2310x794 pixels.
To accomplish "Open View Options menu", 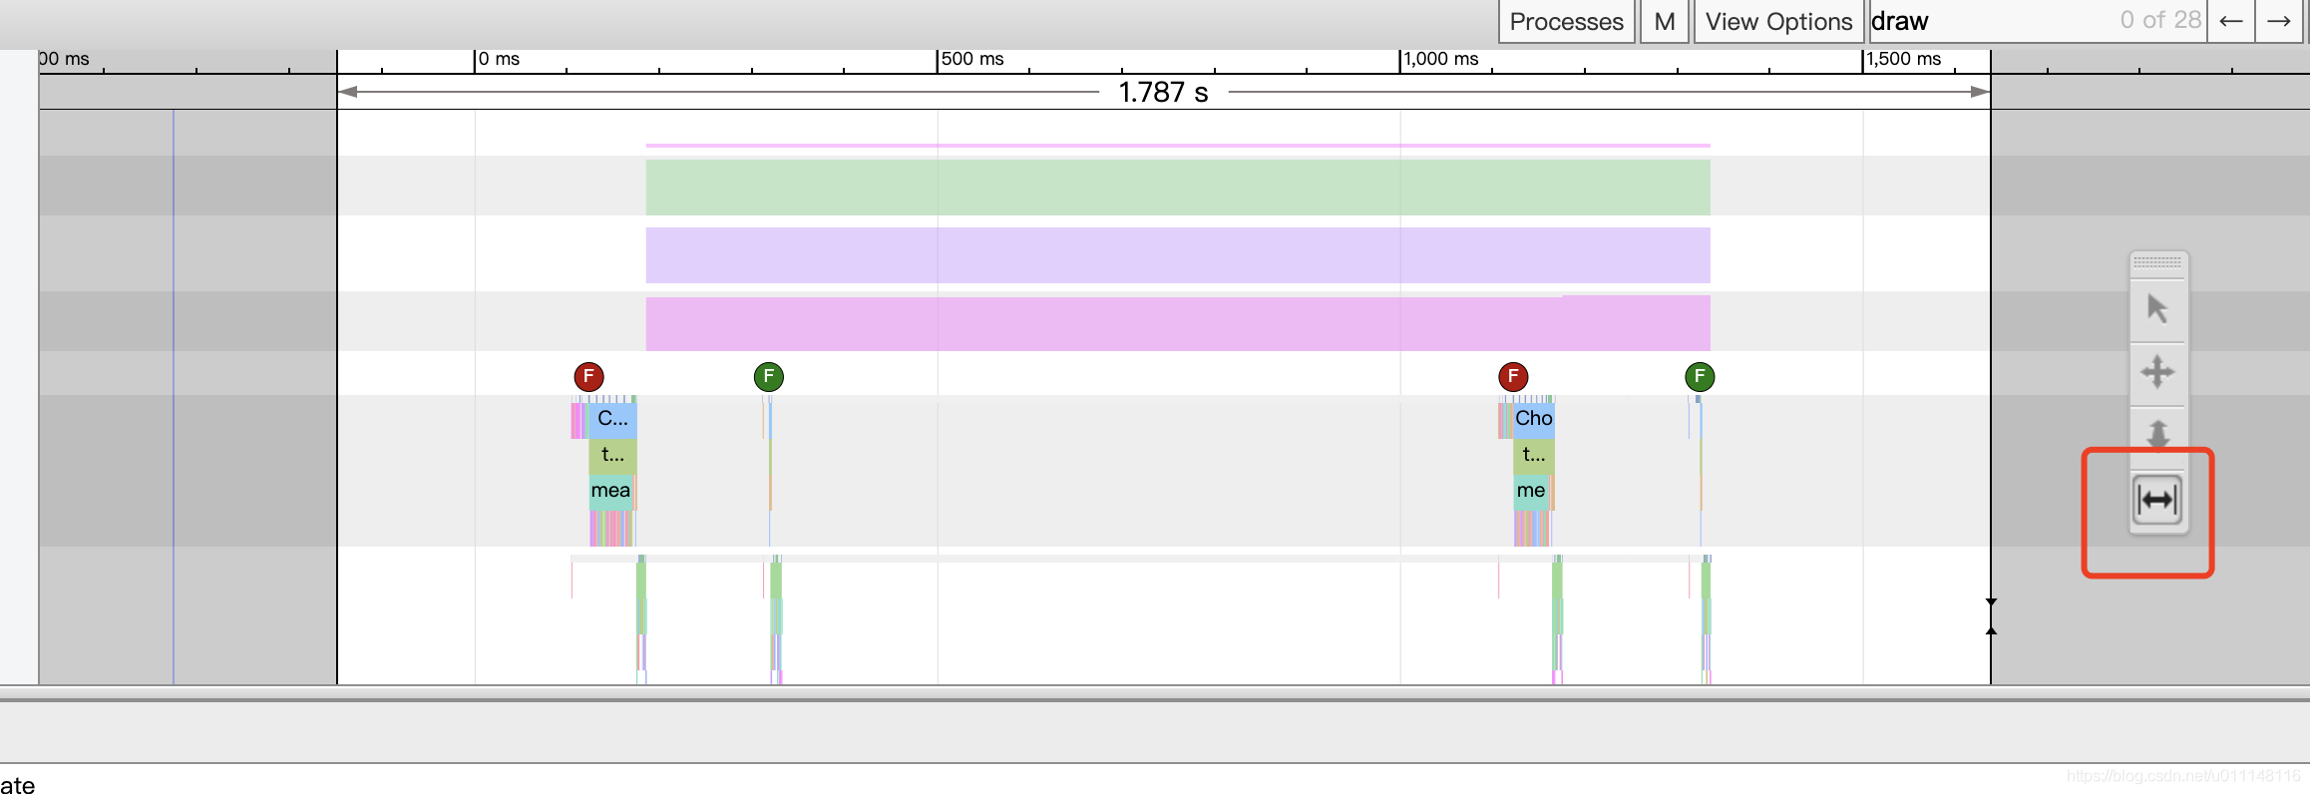I will (x=1778, y=22).
